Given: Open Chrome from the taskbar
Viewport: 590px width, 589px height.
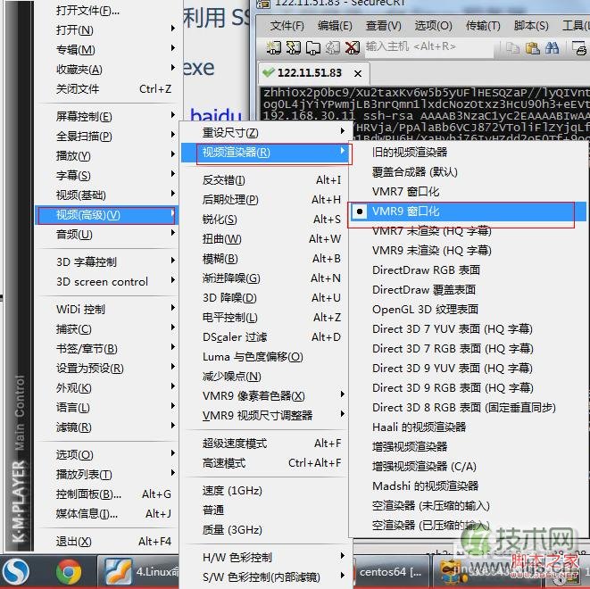Looking at the screenshot, I should (69, 570).
